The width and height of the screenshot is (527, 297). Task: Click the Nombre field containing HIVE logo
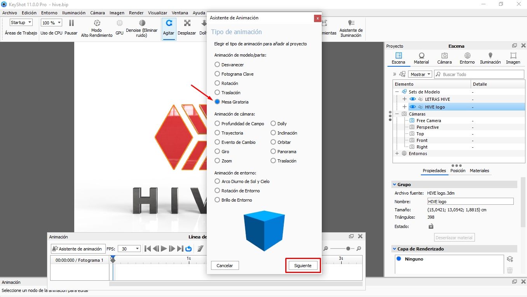point(470,202)
